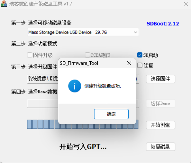Screen dimensions: 191x163
Task: Click the 第四步:选择Demo数据 label
Action: (34, 92)
